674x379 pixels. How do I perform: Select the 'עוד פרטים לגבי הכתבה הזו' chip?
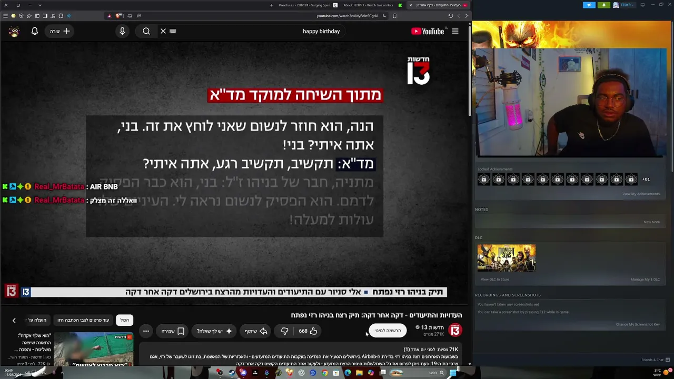(x=83, y=320)
